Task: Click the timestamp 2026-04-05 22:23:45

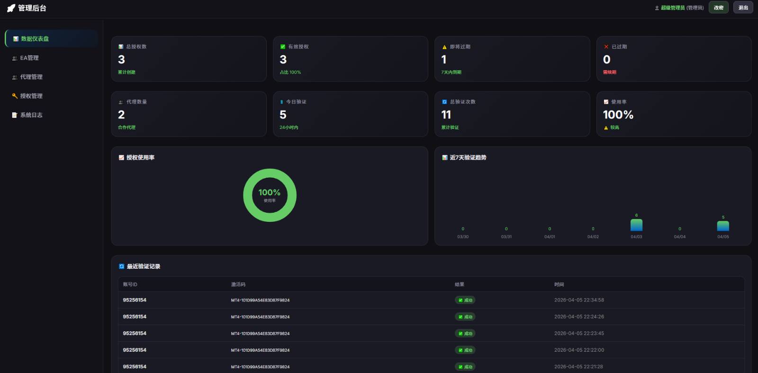Action: coord(579,334)
